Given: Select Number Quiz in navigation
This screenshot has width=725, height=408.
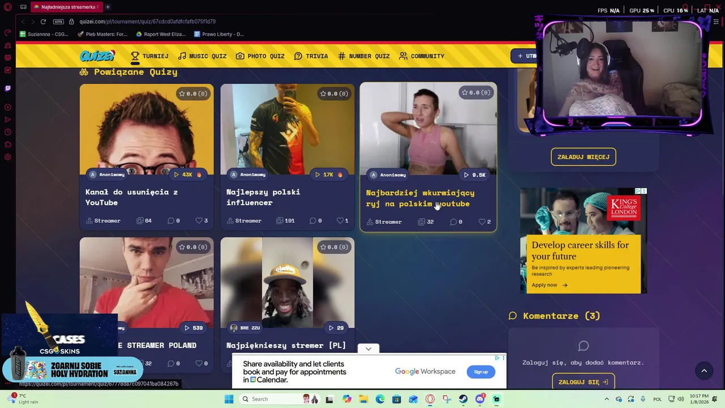Looking at the screenshot, I should click(x=364, y=56).
